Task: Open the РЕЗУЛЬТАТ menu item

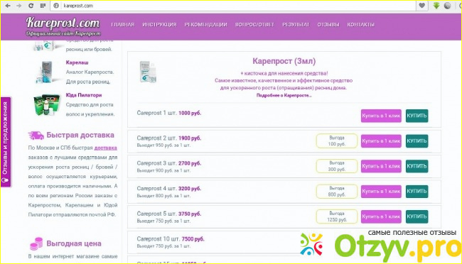Action: 296,24
